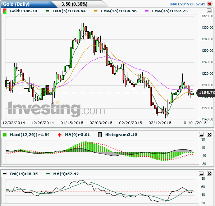Click the EMA(35) purple color swatch
The image size is (215, 206).
pyautogui.click(x=147, y=11)
